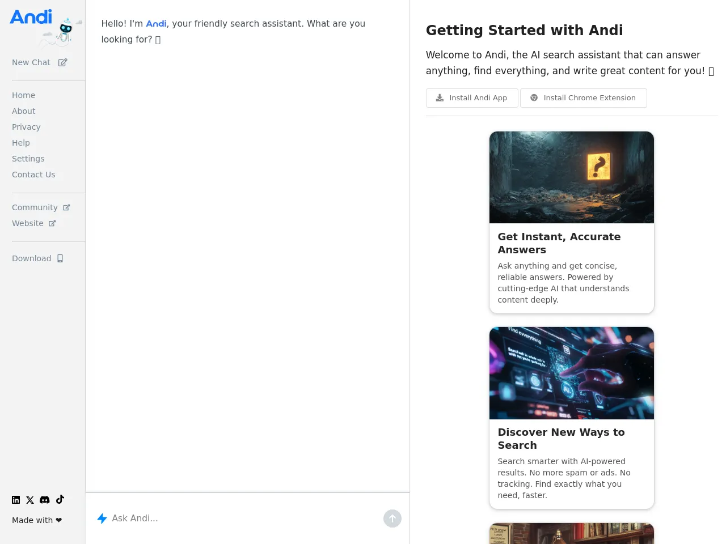Open the Home menu item
This screenshot has height=544, width=726.
pyautogui.click(x=23, y=95)
